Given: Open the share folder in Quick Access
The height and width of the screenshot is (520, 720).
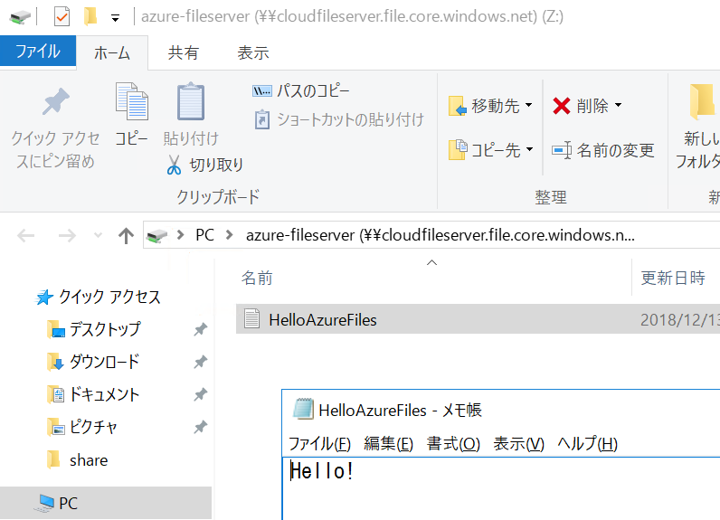Looking at the screenshot, I should coord(88,459).
